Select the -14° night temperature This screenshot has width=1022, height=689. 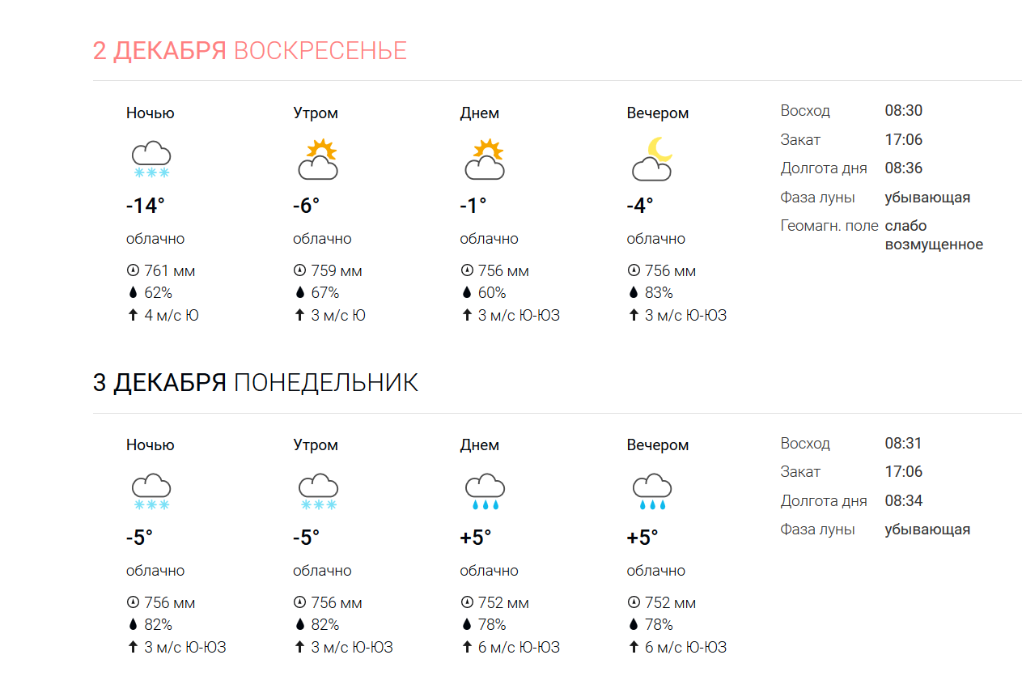click(146, 206)
